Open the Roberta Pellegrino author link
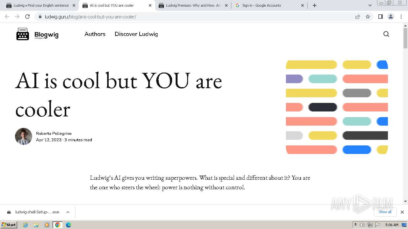The width and height of the screenshot is (408, 229). click(54, 134)
